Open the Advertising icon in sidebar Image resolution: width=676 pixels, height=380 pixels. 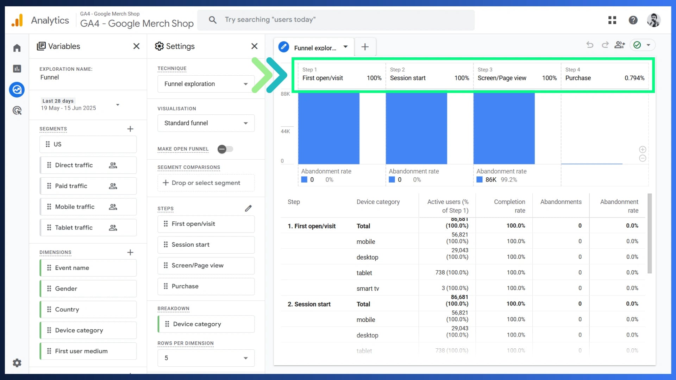coord(17,111)
